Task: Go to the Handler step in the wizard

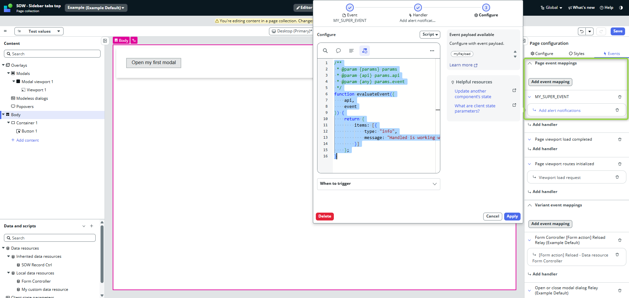Action: tap(418, 8)
